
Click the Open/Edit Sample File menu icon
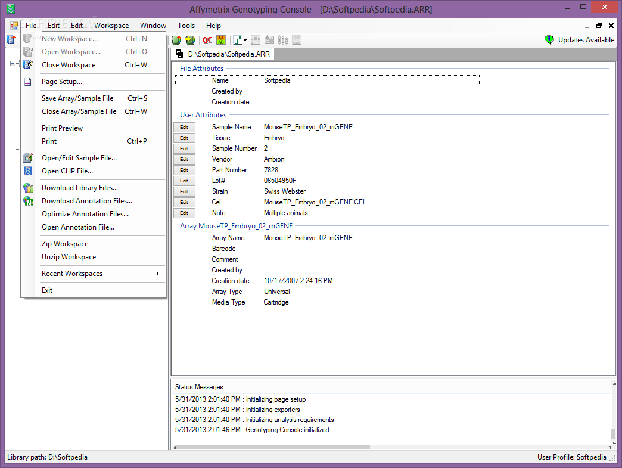coord(28,158)
